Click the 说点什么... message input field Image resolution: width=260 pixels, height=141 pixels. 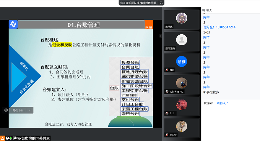point(19,110)
